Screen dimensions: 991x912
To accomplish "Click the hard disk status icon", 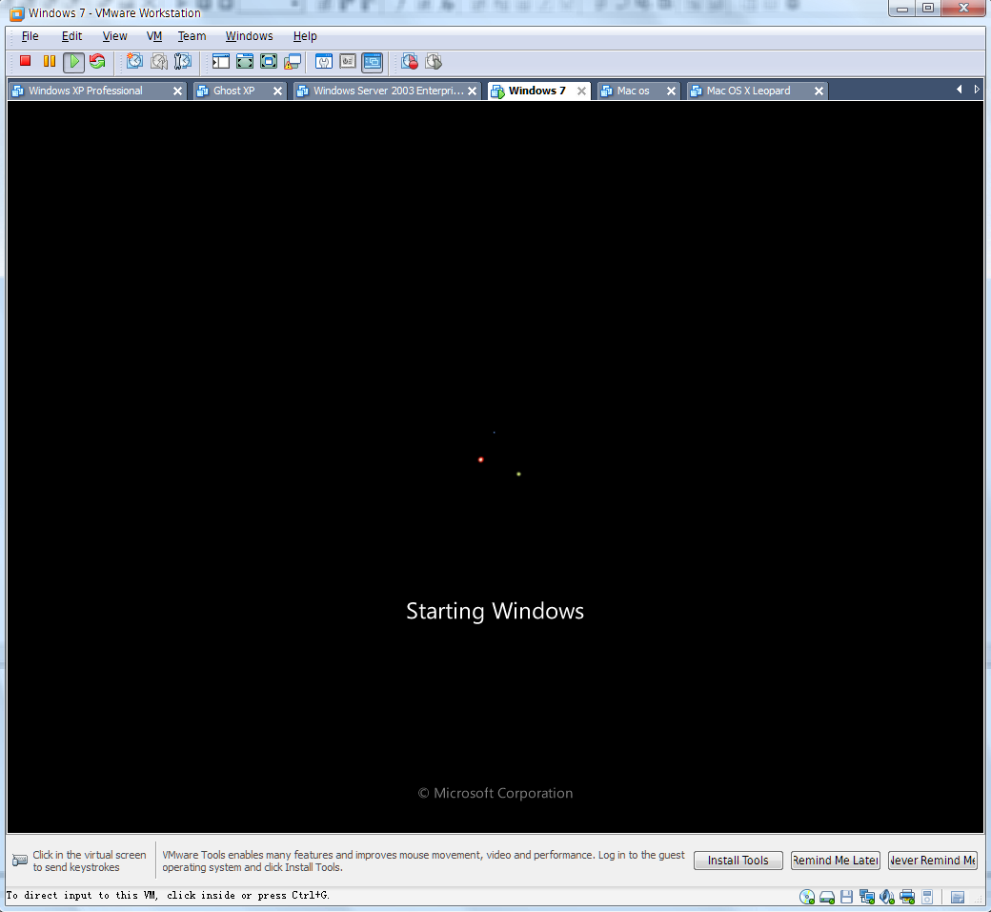I will pyautogui.click(x=827, y=897).
